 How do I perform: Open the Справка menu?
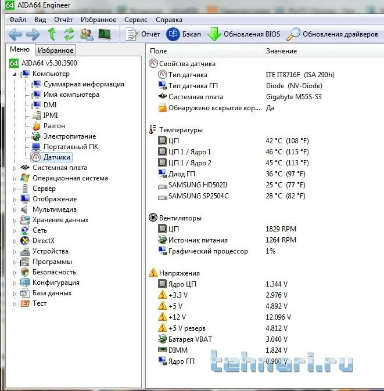coord(169,20)
